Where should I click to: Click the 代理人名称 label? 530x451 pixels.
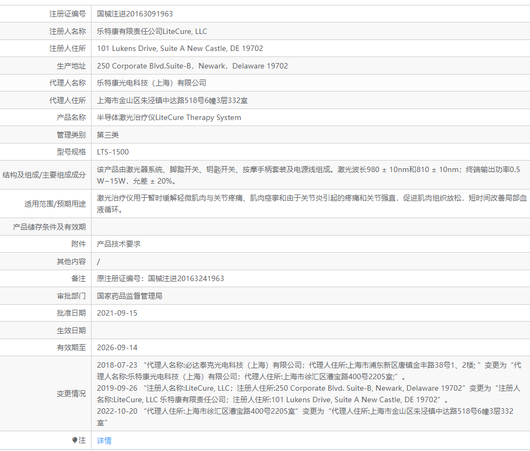[67, 83]
